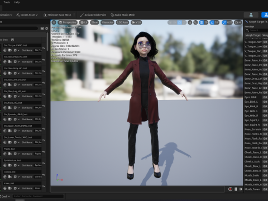Select the scale gizmo in viewport toolbar
Viewport: 268px width, 201px height.
point(184,22)
